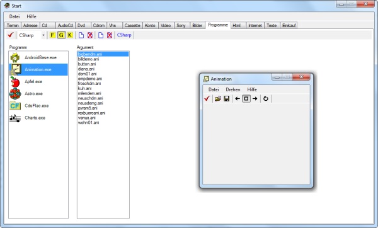
Task: Select neuschdm.ani in the Argument list
Action: click(103, 98)
